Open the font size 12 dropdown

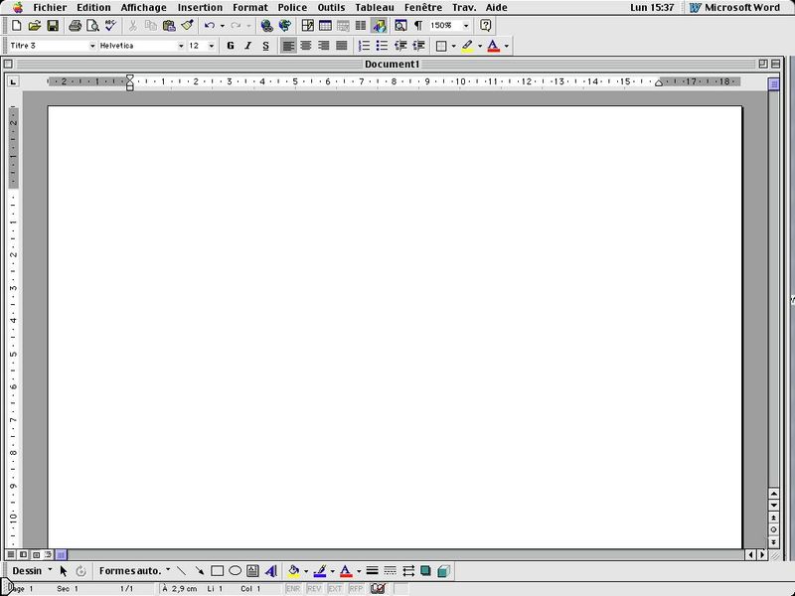[x=212, y=46]
